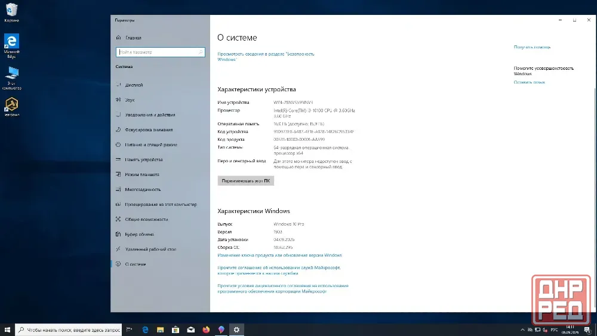Click the magnifier icon in the search box
The height and width of the screenshot is (336, 597).
tap(200, 52)
